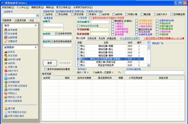Launch Q宠大乐斗 from its icon
This screenshot has width=188, height=124.
(x=6, y=71)
